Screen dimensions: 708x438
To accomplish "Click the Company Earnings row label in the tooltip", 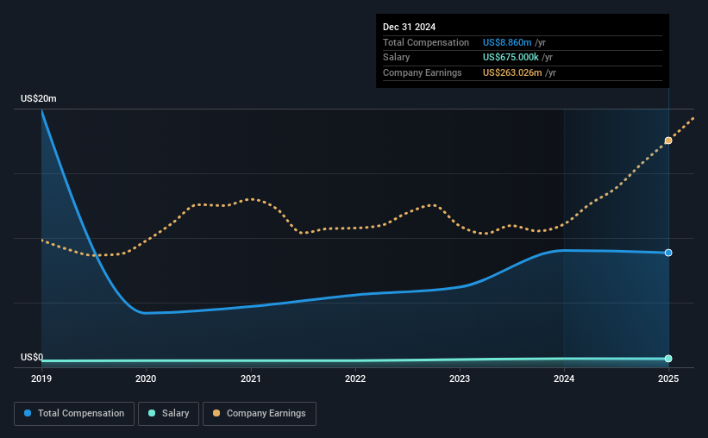I will (423, 72).
